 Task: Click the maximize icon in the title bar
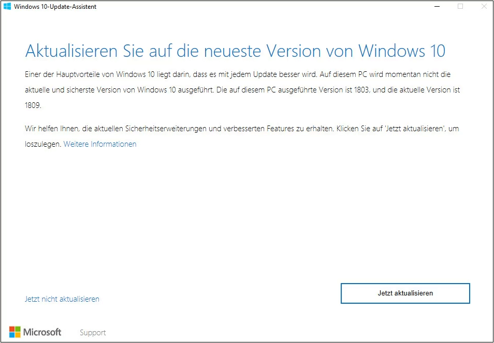coord(460,7)
